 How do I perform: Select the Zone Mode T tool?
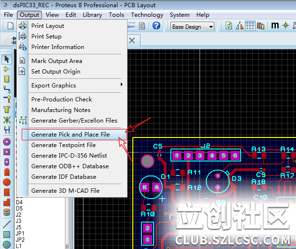tap(7, 110)
